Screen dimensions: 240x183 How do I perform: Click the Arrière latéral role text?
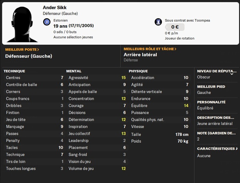(x=140, y=55)
